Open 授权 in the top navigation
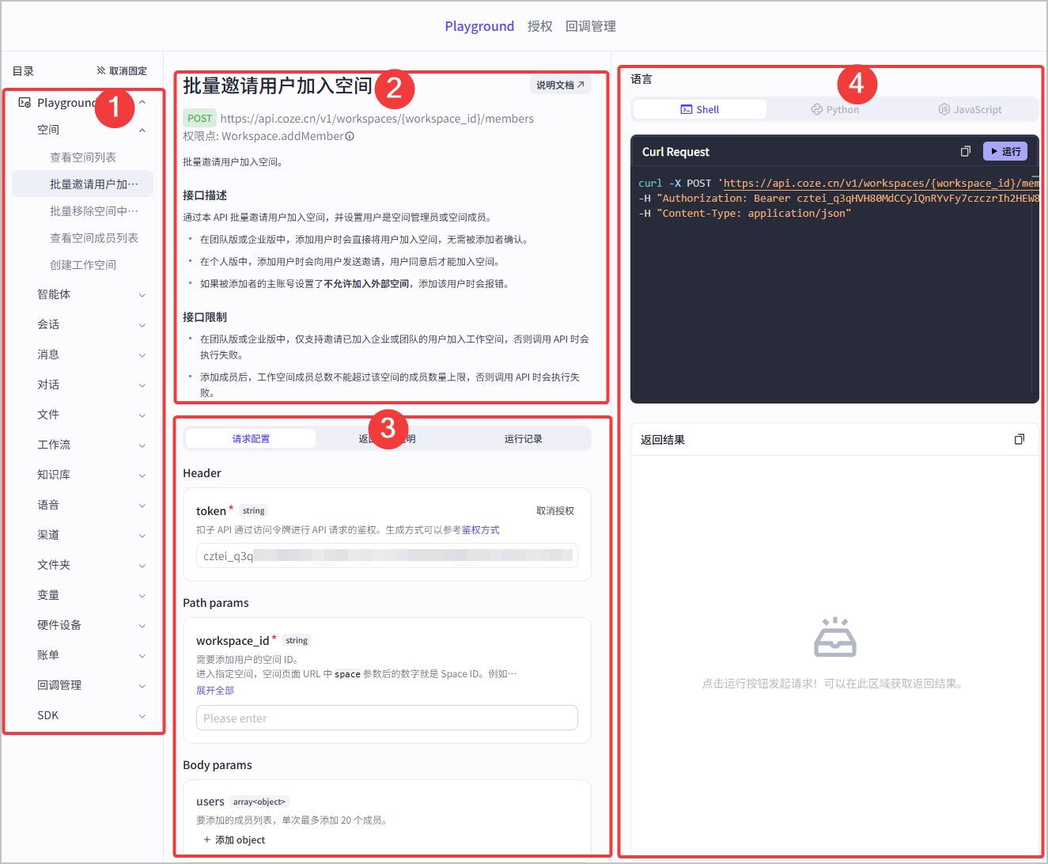The image size is (1048, 864). click(540, 26)
